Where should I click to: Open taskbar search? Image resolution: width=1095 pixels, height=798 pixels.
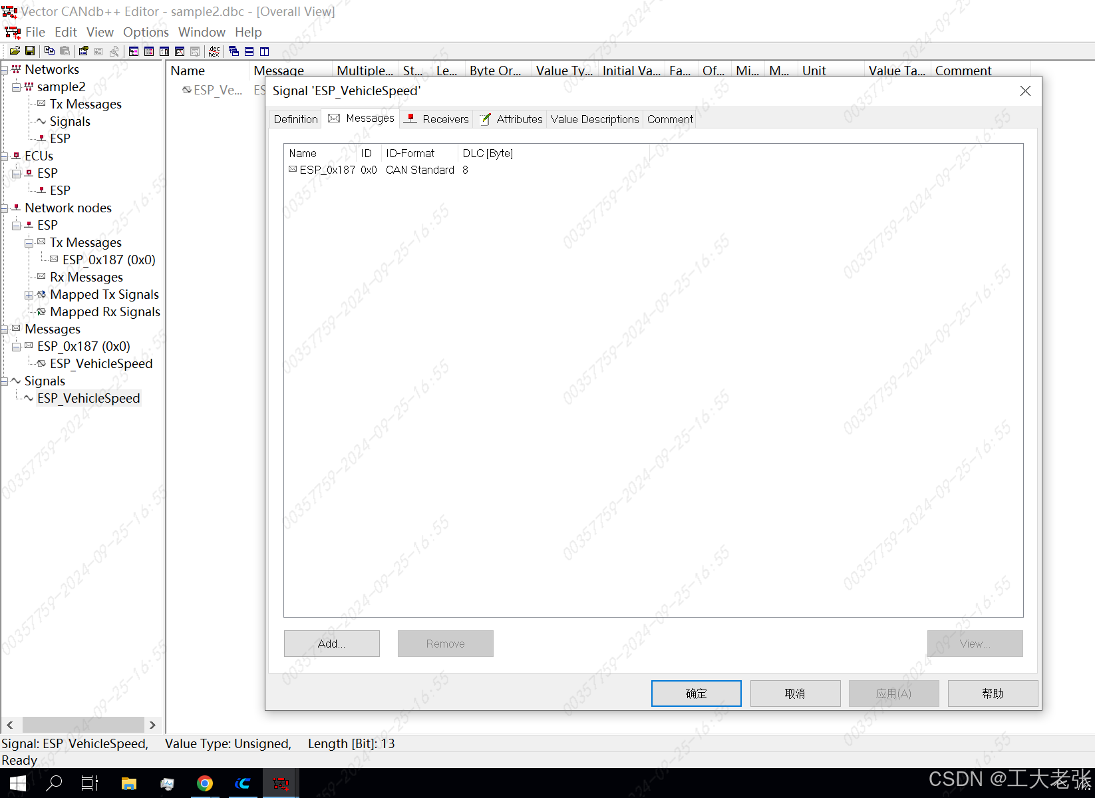54,783
